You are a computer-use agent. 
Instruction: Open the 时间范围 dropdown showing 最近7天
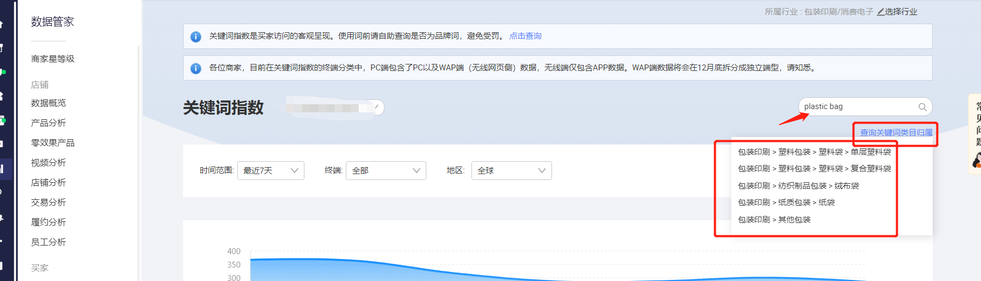[271, 171]
